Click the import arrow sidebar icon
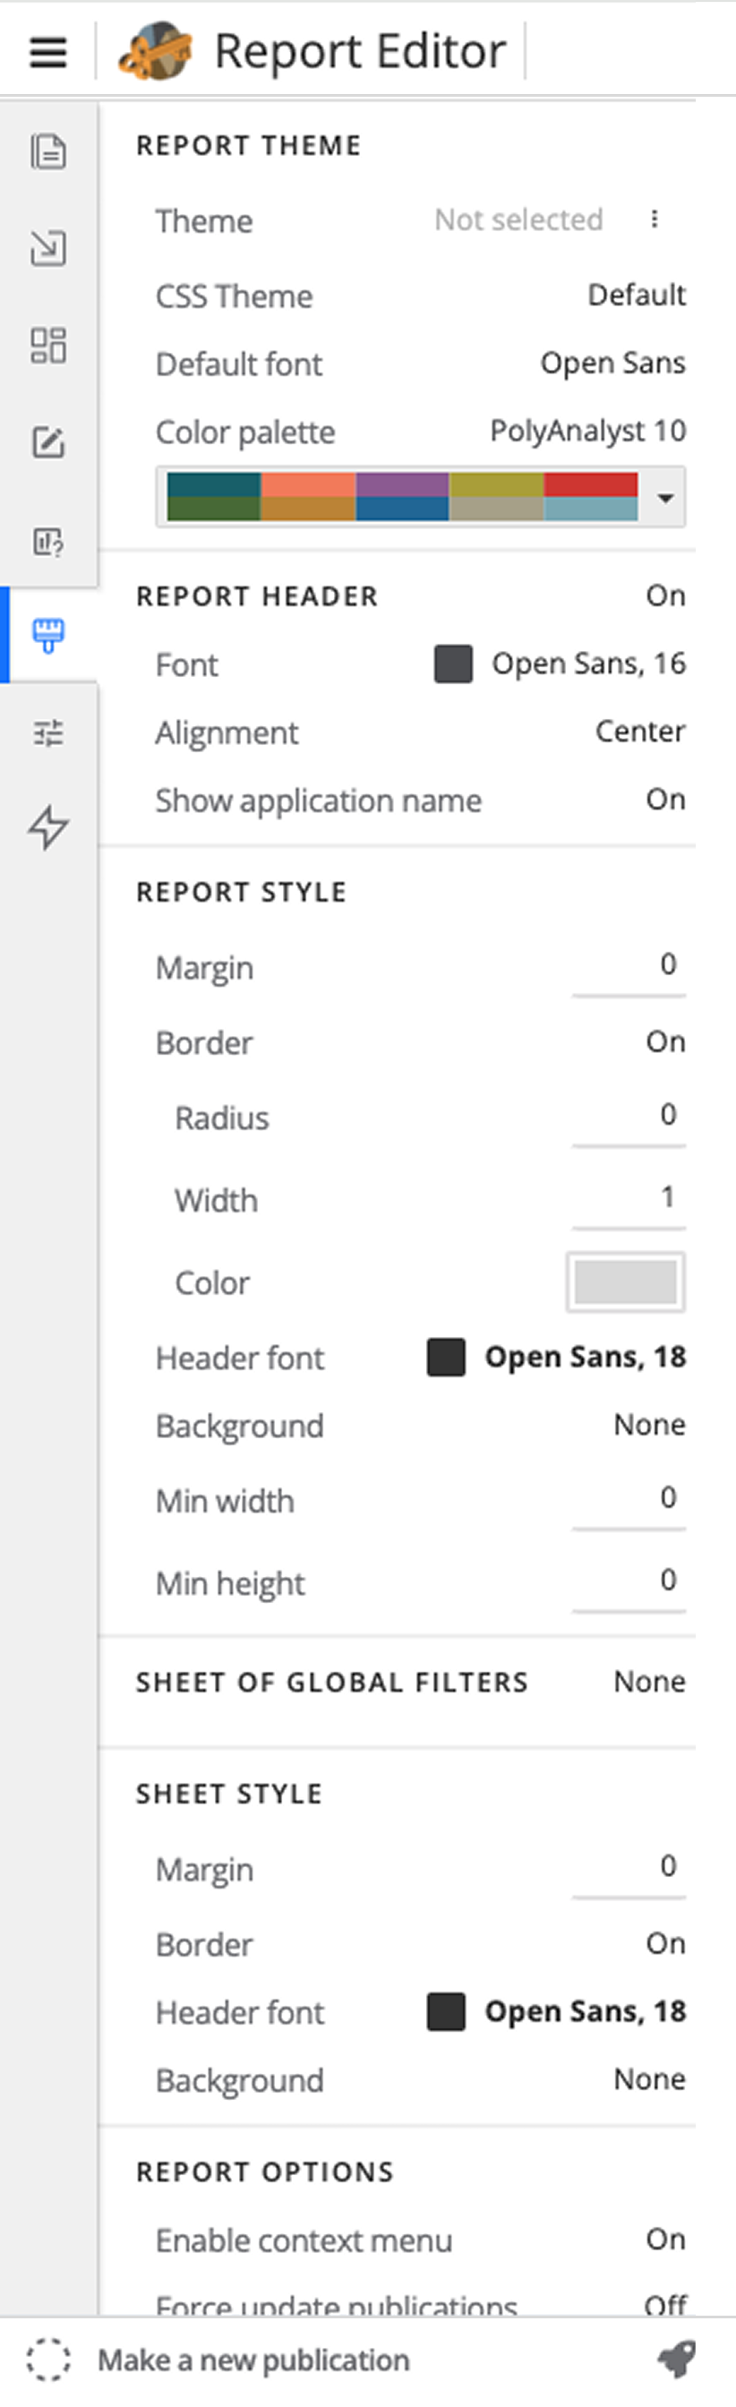The width and height of the screenshot is (736, 2407). [x=47, y=249]
